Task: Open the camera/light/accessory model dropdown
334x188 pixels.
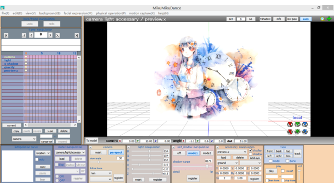Action: pos(70,152)
